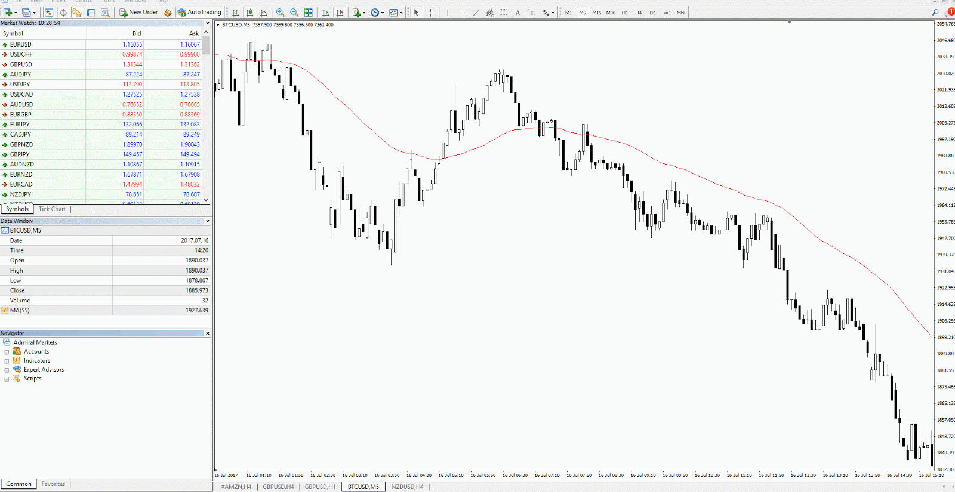This screenshot has width=955, height=492.
Task: Open the MetaEditor book icon
Action: (x=168, y=12)
